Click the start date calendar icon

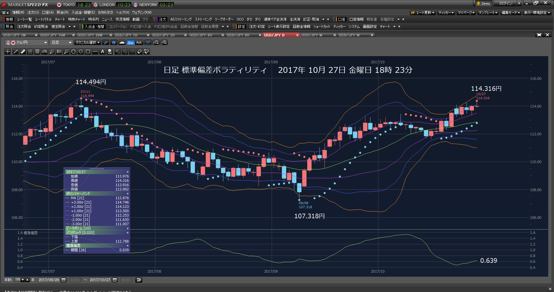(x=64, y=280)
